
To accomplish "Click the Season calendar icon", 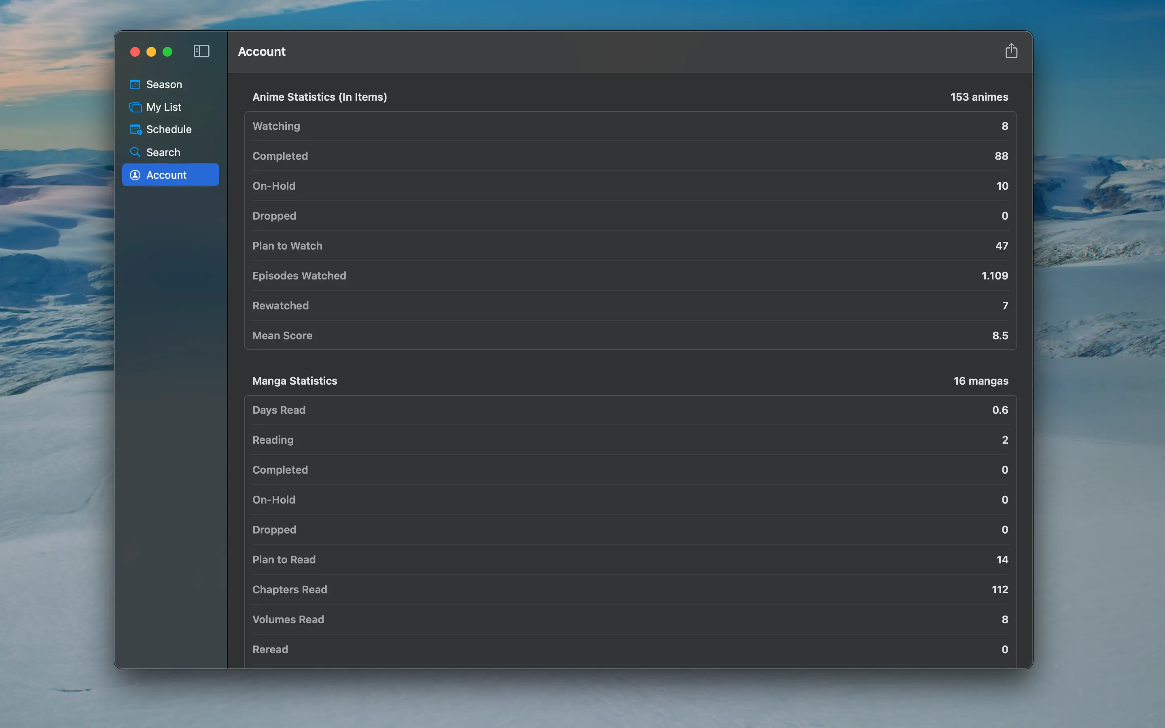I will click(x=135, y=84).
